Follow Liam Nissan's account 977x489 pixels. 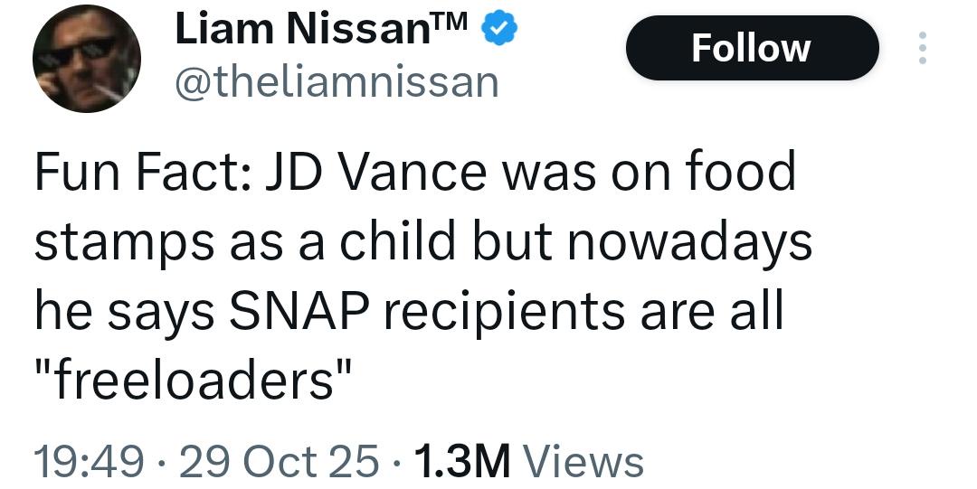pos(751,48)
